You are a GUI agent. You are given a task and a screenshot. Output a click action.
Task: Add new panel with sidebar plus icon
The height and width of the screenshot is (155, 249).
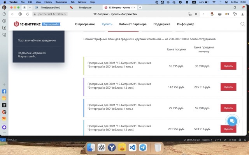point(4,84)
